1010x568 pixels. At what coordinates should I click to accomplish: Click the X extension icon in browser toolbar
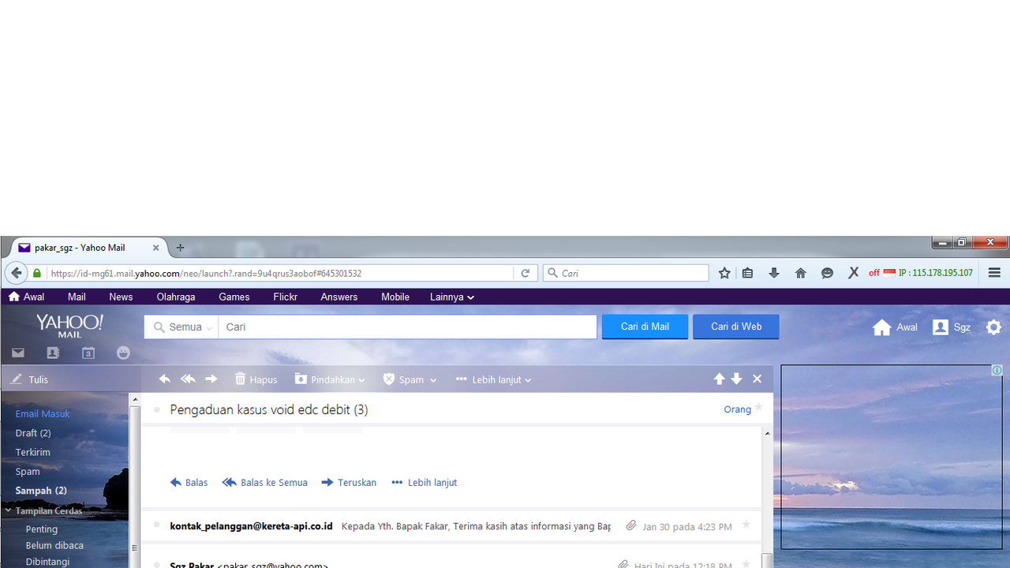(x=853, y=273)
